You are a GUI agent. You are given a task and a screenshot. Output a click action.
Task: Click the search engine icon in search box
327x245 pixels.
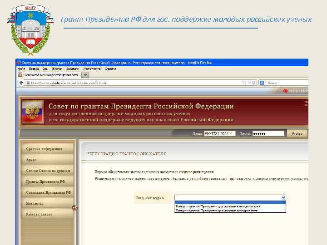[262, 83]
